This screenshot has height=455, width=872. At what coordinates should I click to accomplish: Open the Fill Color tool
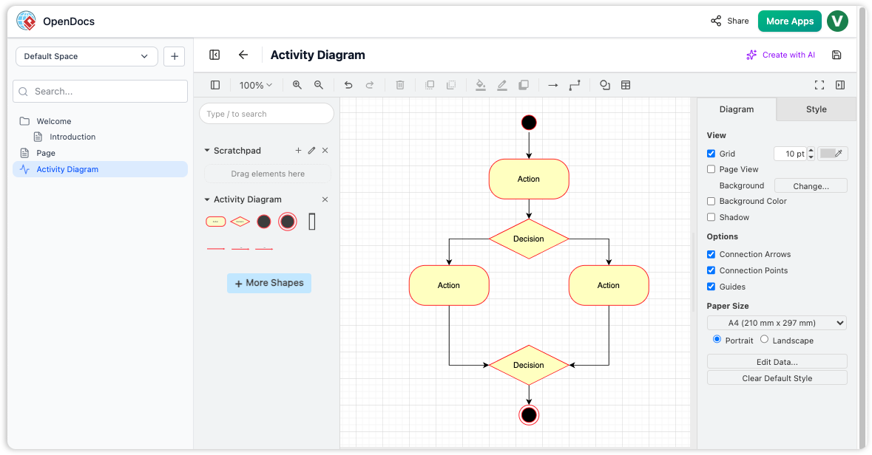click(480, 85)
